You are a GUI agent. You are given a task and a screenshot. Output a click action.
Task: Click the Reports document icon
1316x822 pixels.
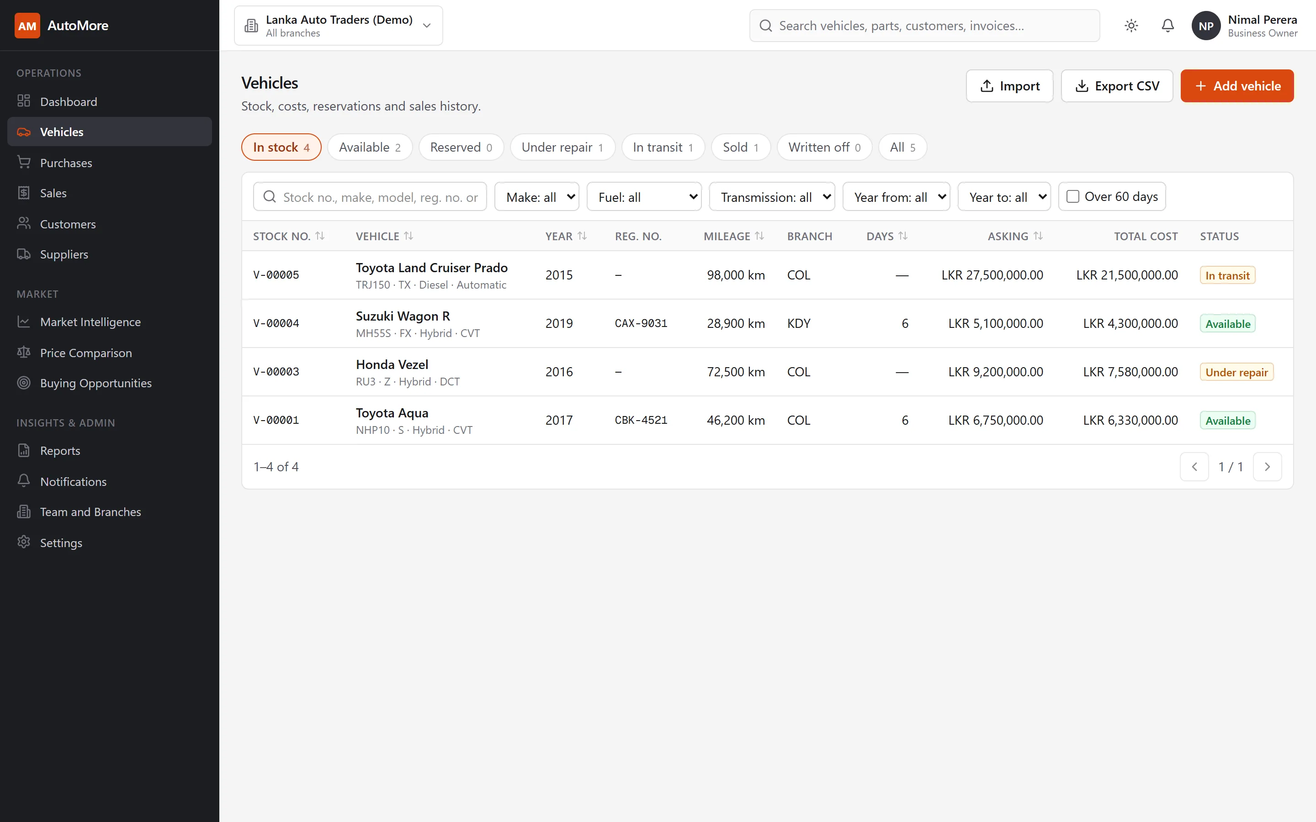(23, 451)
